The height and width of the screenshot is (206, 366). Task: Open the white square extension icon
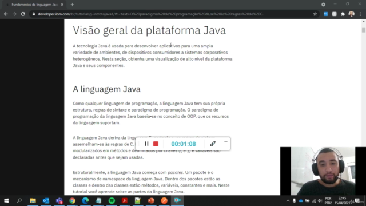(x=334, y=14)
